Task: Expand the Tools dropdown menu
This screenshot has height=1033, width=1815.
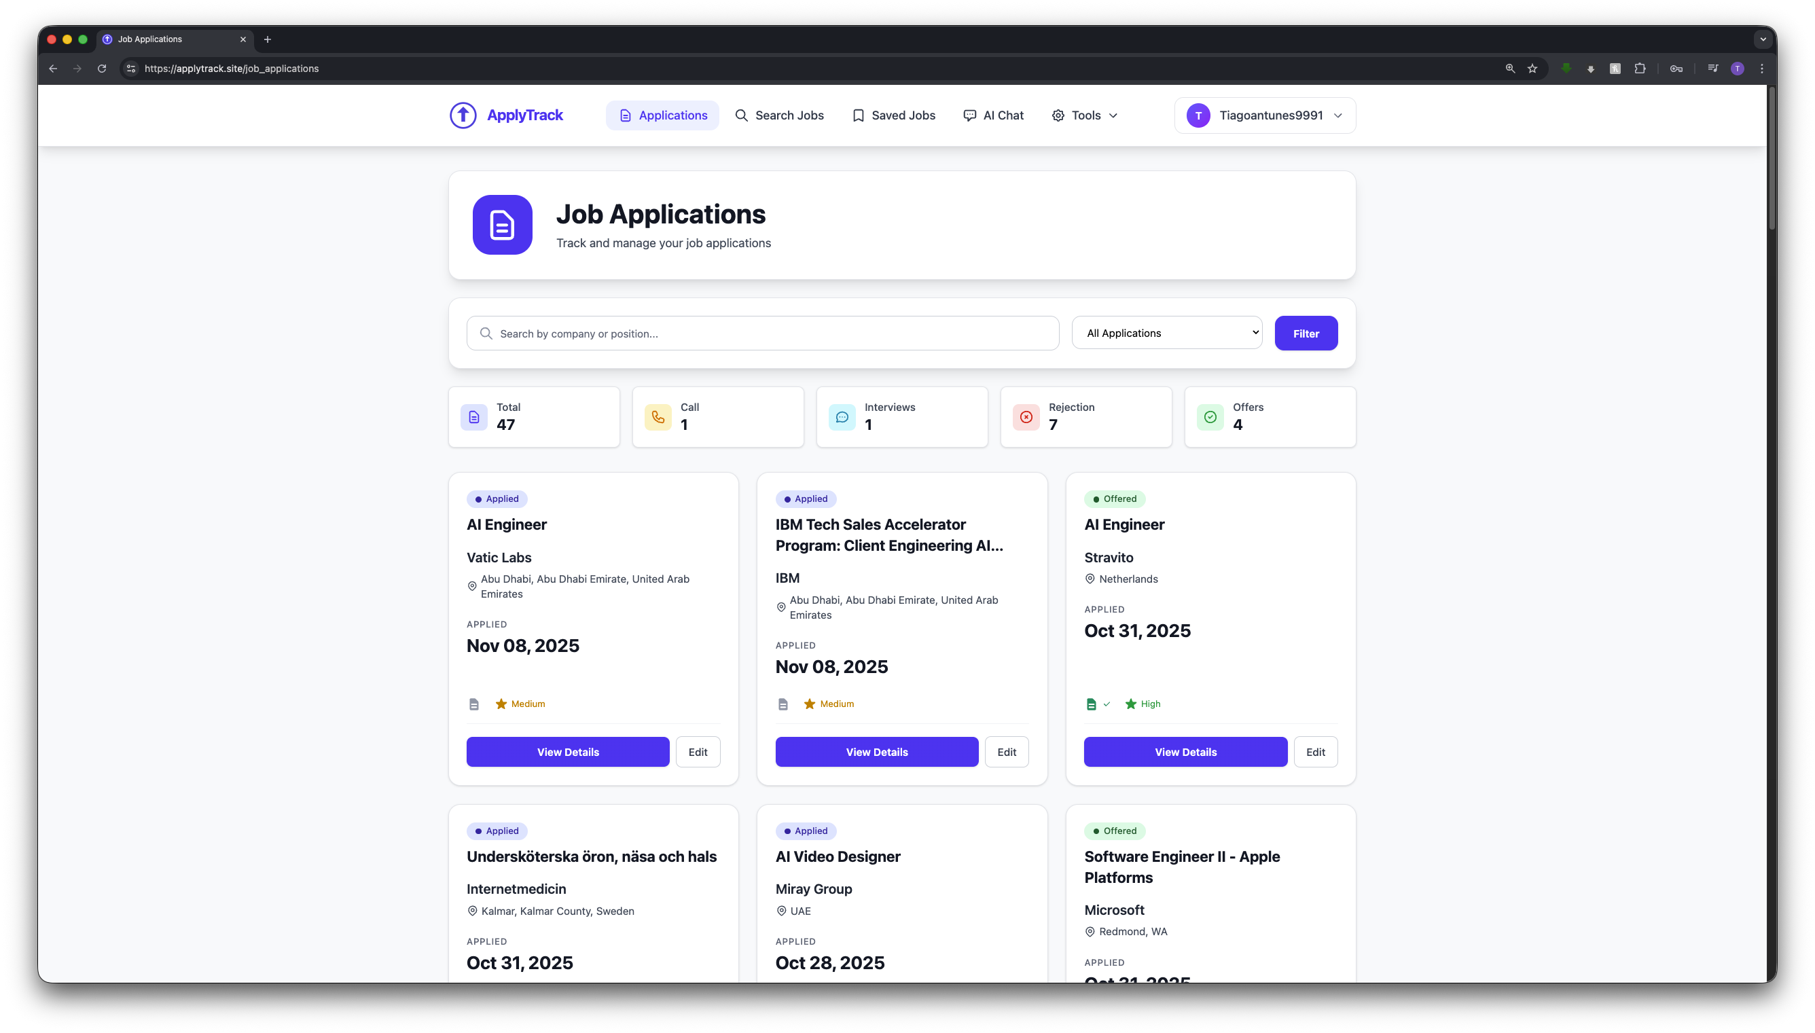Action: (x=1084, y=115)
